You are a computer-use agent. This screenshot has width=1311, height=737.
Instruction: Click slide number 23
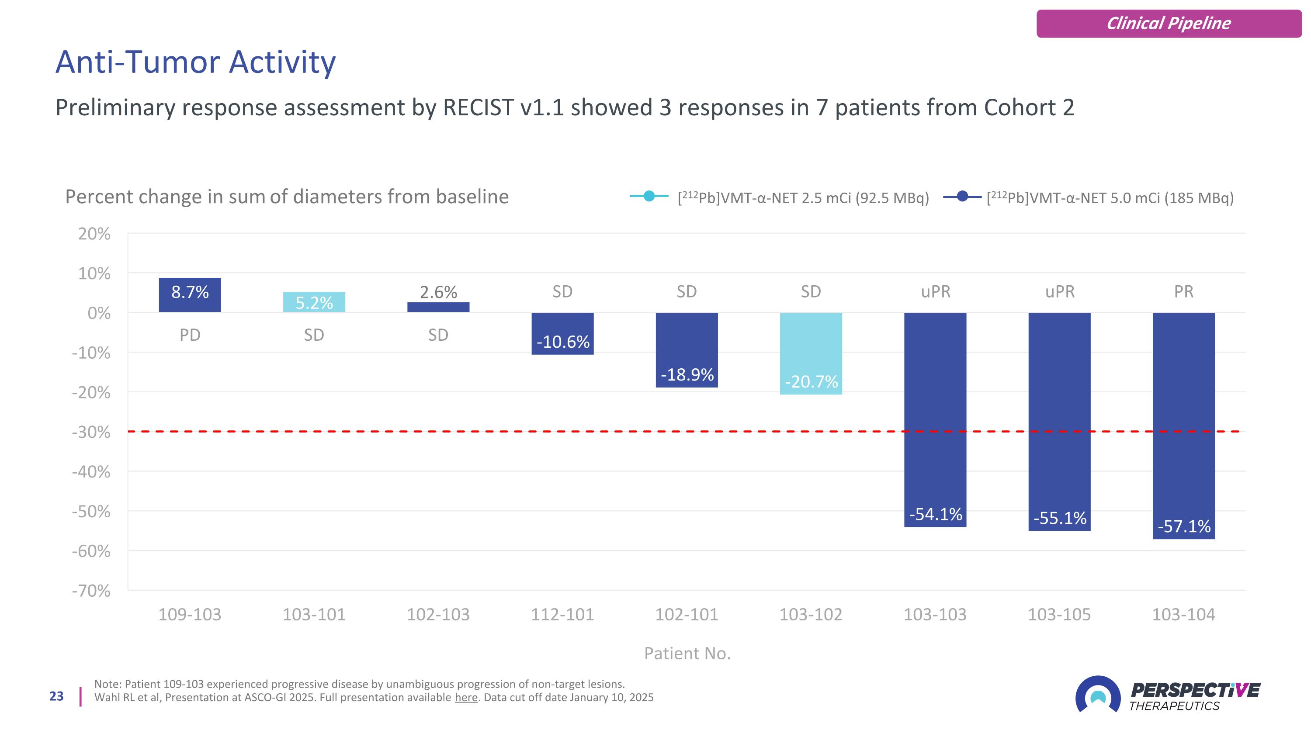(56, 696)
